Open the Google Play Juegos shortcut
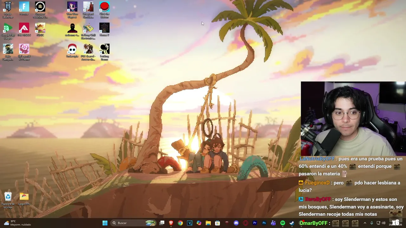406x228 pixels. (8, 31)
